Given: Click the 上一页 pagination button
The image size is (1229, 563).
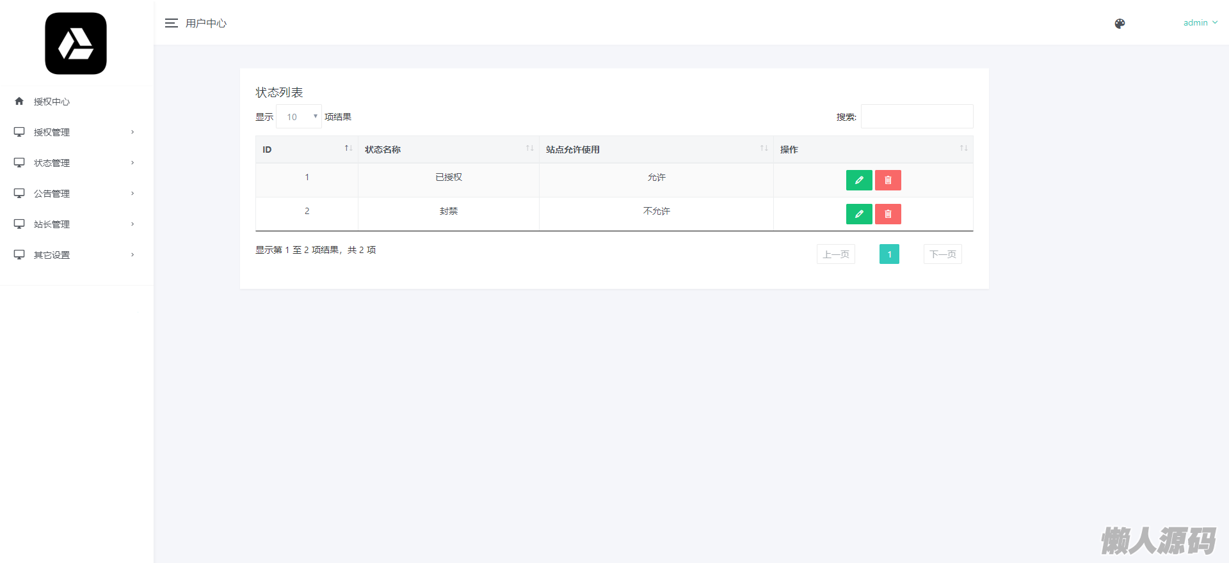Looking at the screenshot, I should pos(835,254).
